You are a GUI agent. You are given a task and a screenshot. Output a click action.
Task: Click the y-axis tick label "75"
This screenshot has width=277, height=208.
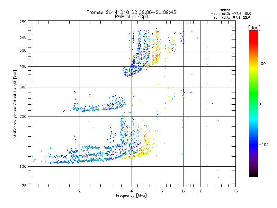coord(24,186)
